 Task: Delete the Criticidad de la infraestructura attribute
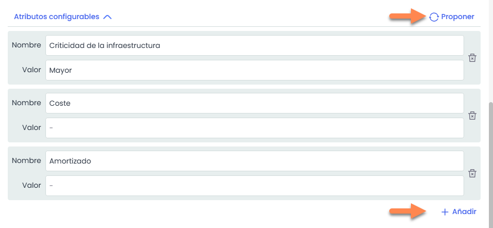coord(472,58)
